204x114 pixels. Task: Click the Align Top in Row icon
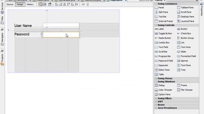pos(69,4)
